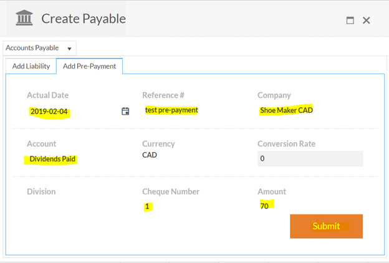Choose the Account field Dividends Paid
The height and width of the screenshot is (263, 389).
(x=52, y=159)
